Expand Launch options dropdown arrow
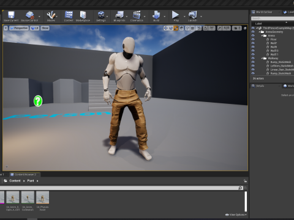The height and width of the screenshot is (220, 294). (202, 16)
